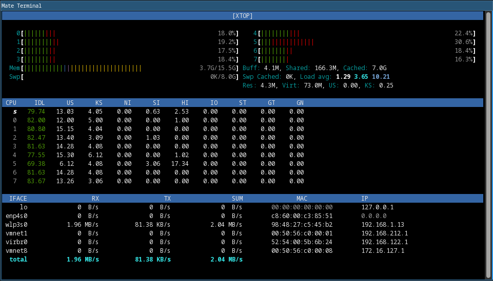This screenshot has width=493, height=281.
Task: Click the 82.00 idle value for CPU 0
Action: pos(36,120)
